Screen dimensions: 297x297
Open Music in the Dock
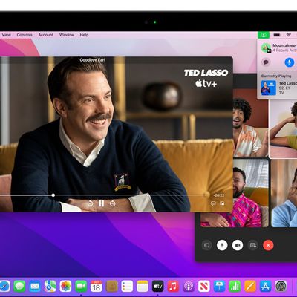(173, 287)
